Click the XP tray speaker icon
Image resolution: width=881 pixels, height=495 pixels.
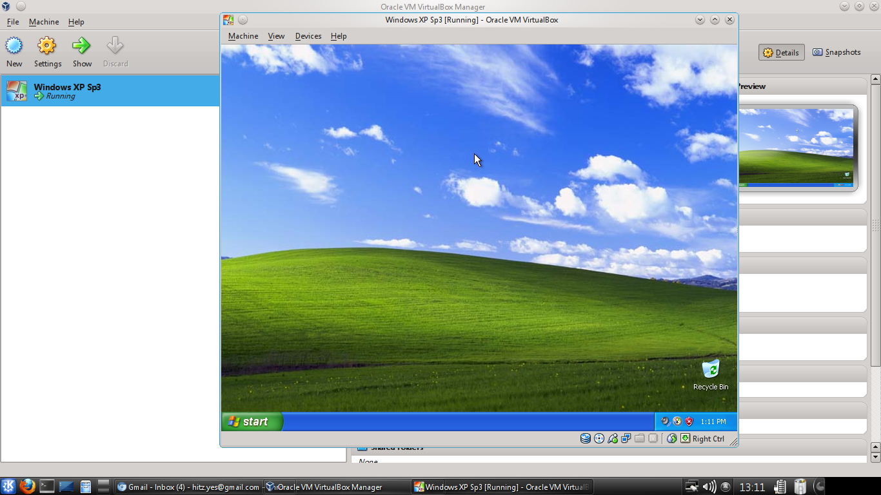click(665, 422)
